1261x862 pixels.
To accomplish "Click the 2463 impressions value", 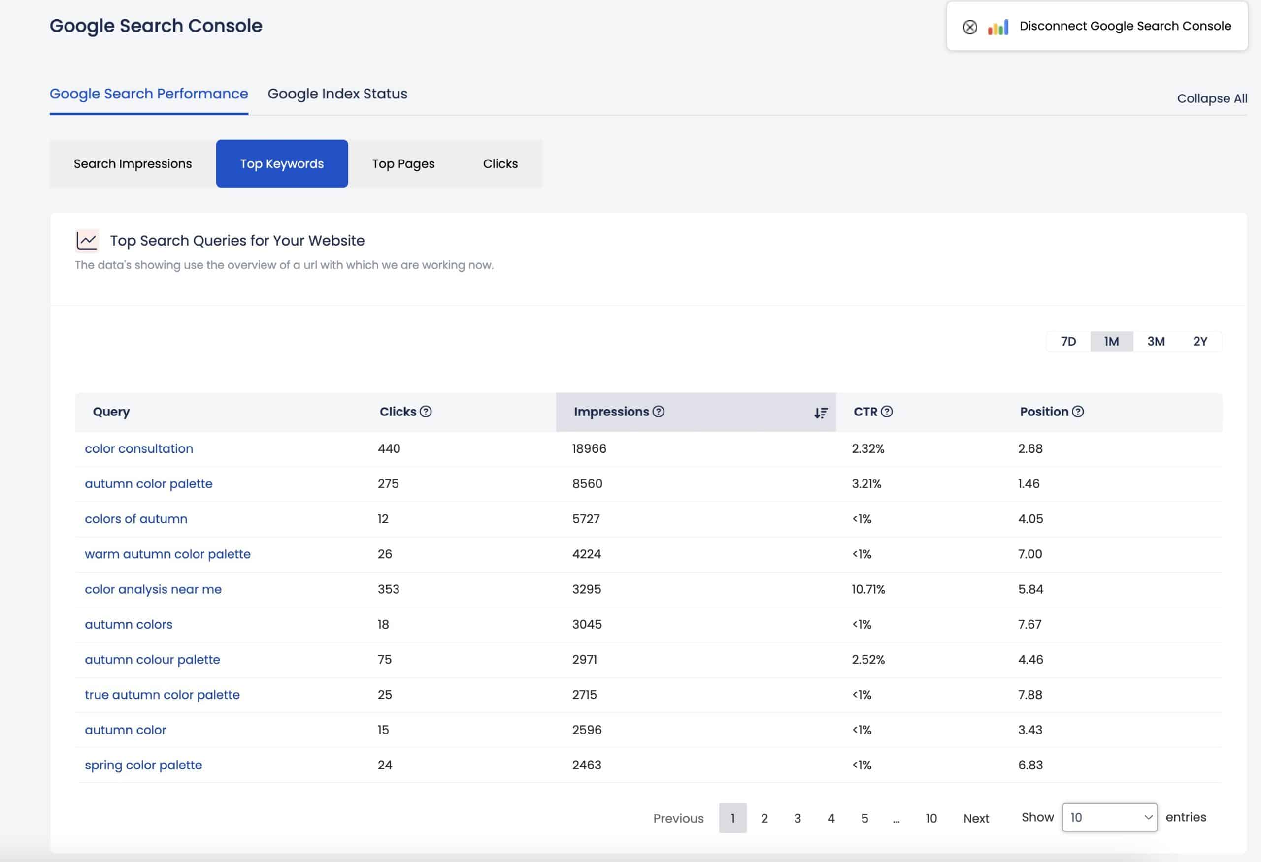I will click(587, 766).
